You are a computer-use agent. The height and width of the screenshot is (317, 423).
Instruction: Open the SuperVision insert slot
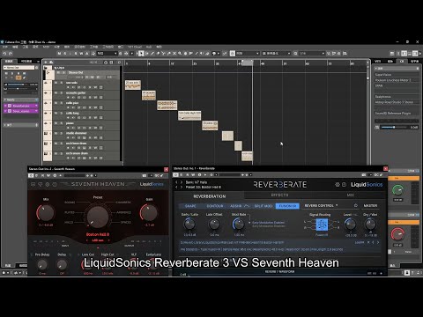pyautogui.click(x=397, y=75)
